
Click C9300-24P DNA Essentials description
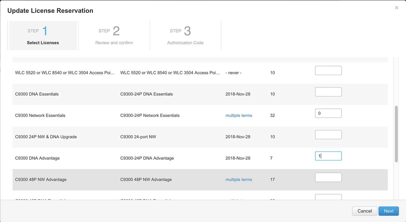tap(146, 94)
